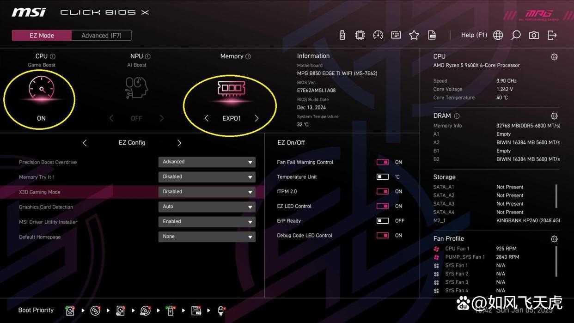The height and width of the screenshot is (323, 574).
Task: Open DRAM settings gear icon
Action: 554,116
